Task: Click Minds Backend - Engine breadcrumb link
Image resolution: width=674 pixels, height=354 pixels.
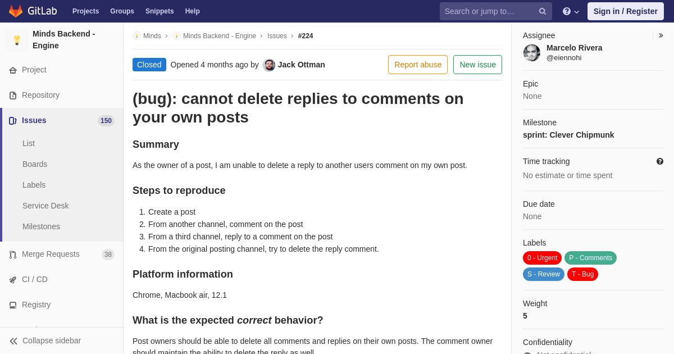Action: coord(220,36)
